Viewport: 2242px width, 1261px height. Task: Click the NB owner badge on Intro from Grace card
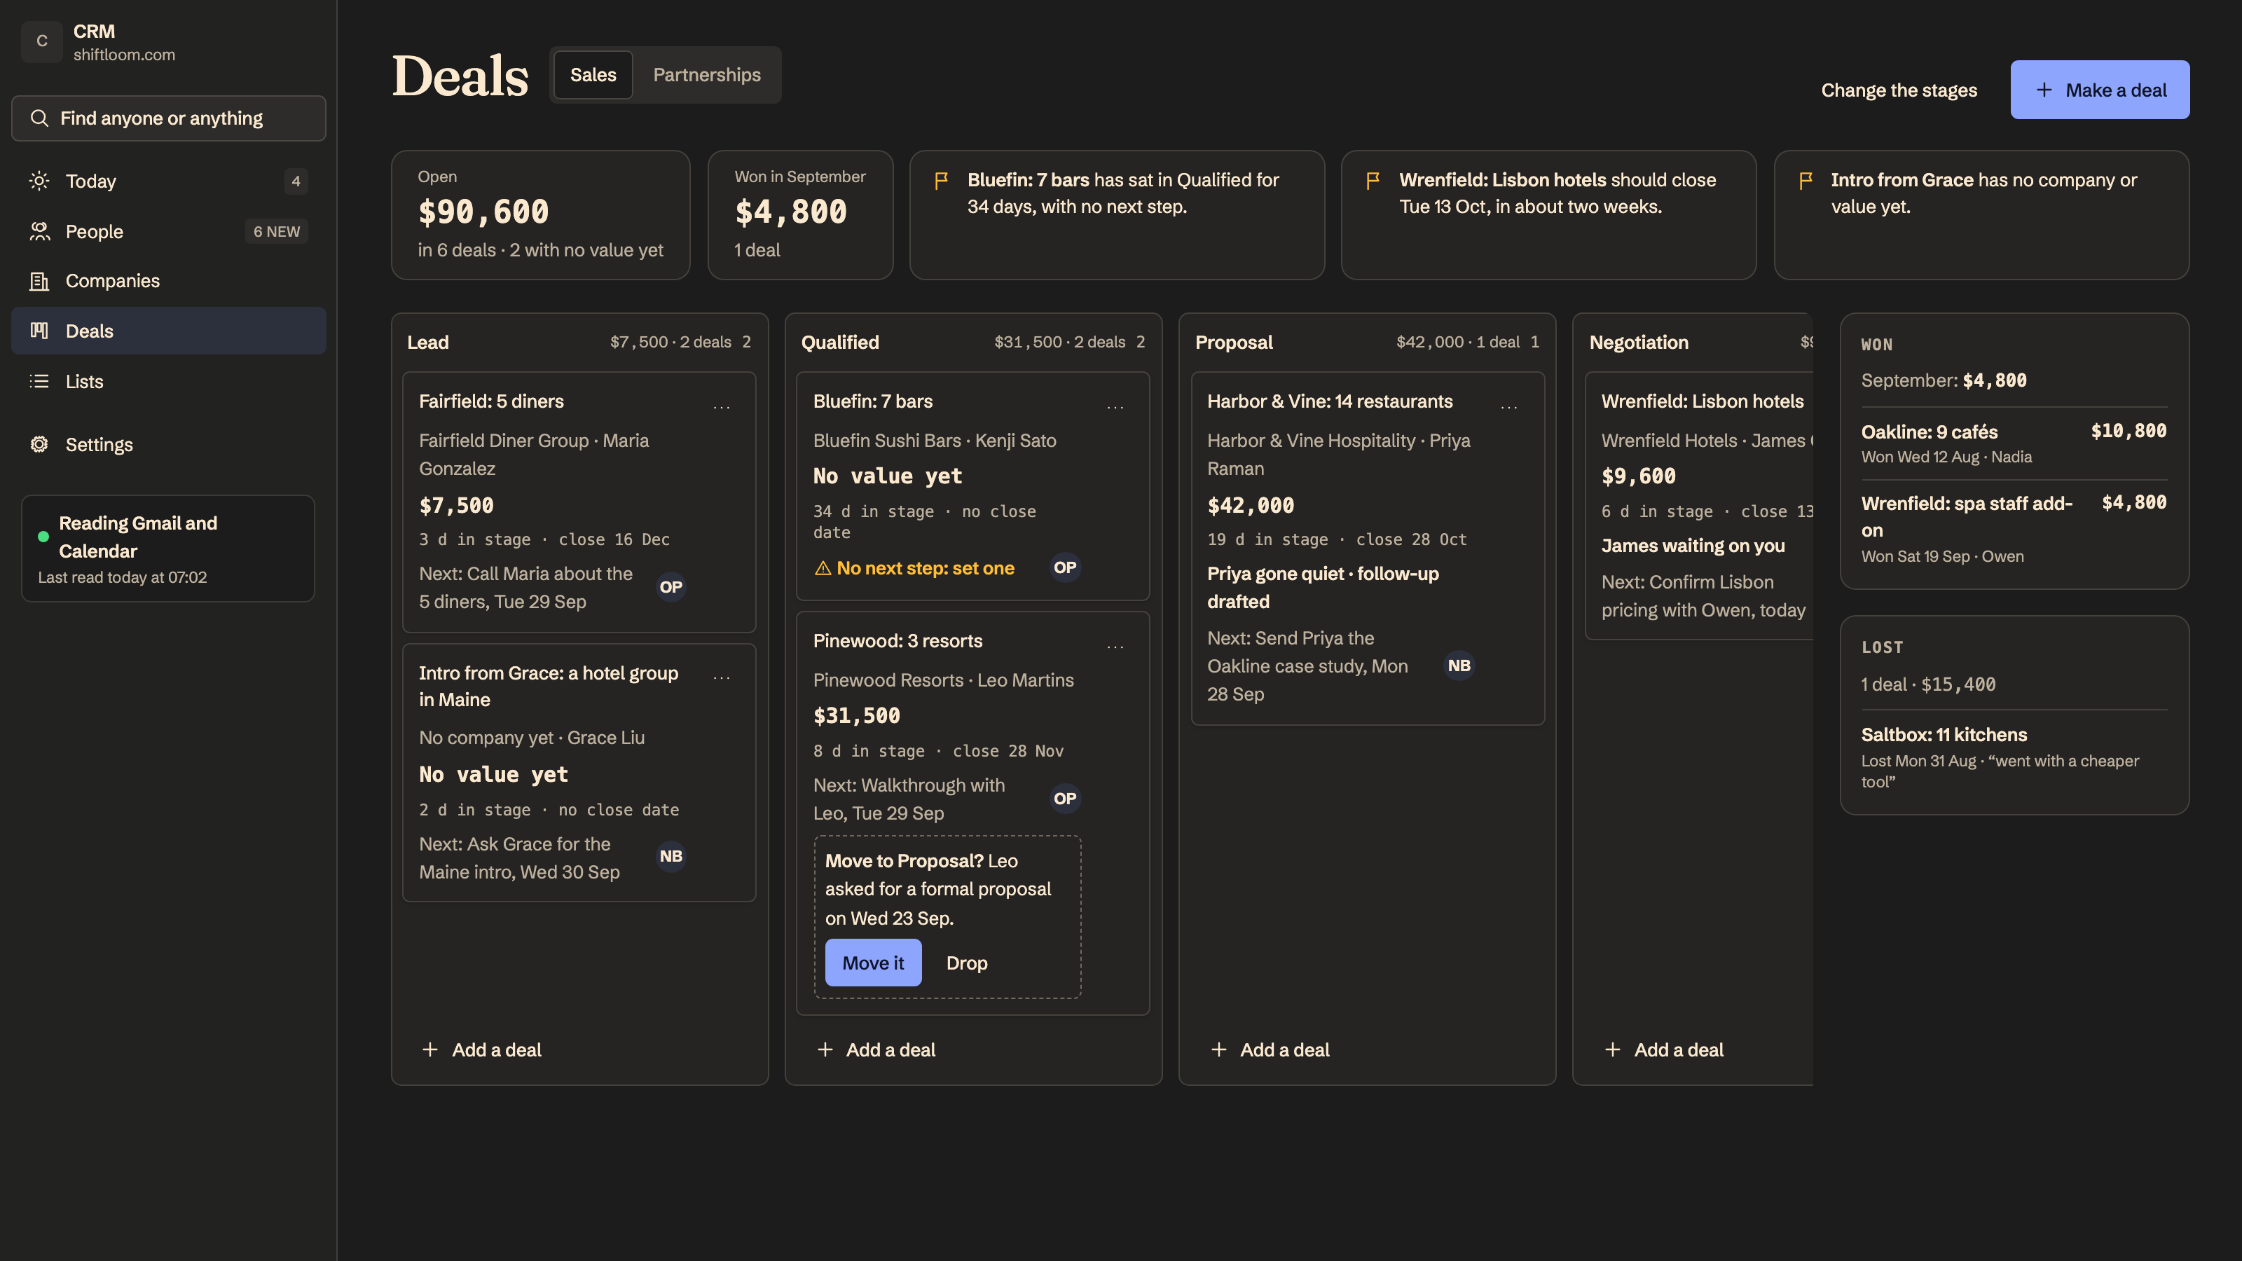(670, 857)
